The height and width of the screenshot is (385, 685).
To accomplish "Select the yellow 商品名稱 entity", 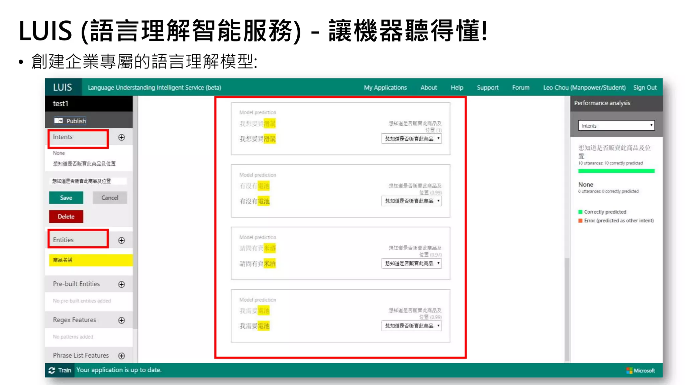I will pyautogui.click(x=91, y=260).
